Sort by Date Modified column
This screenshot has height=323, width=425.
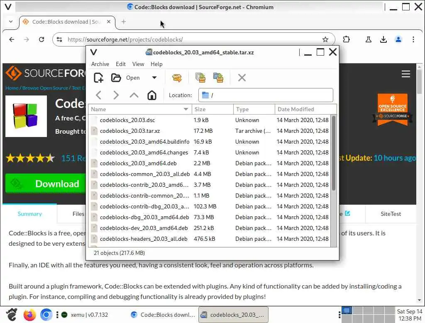coord(305,109)
